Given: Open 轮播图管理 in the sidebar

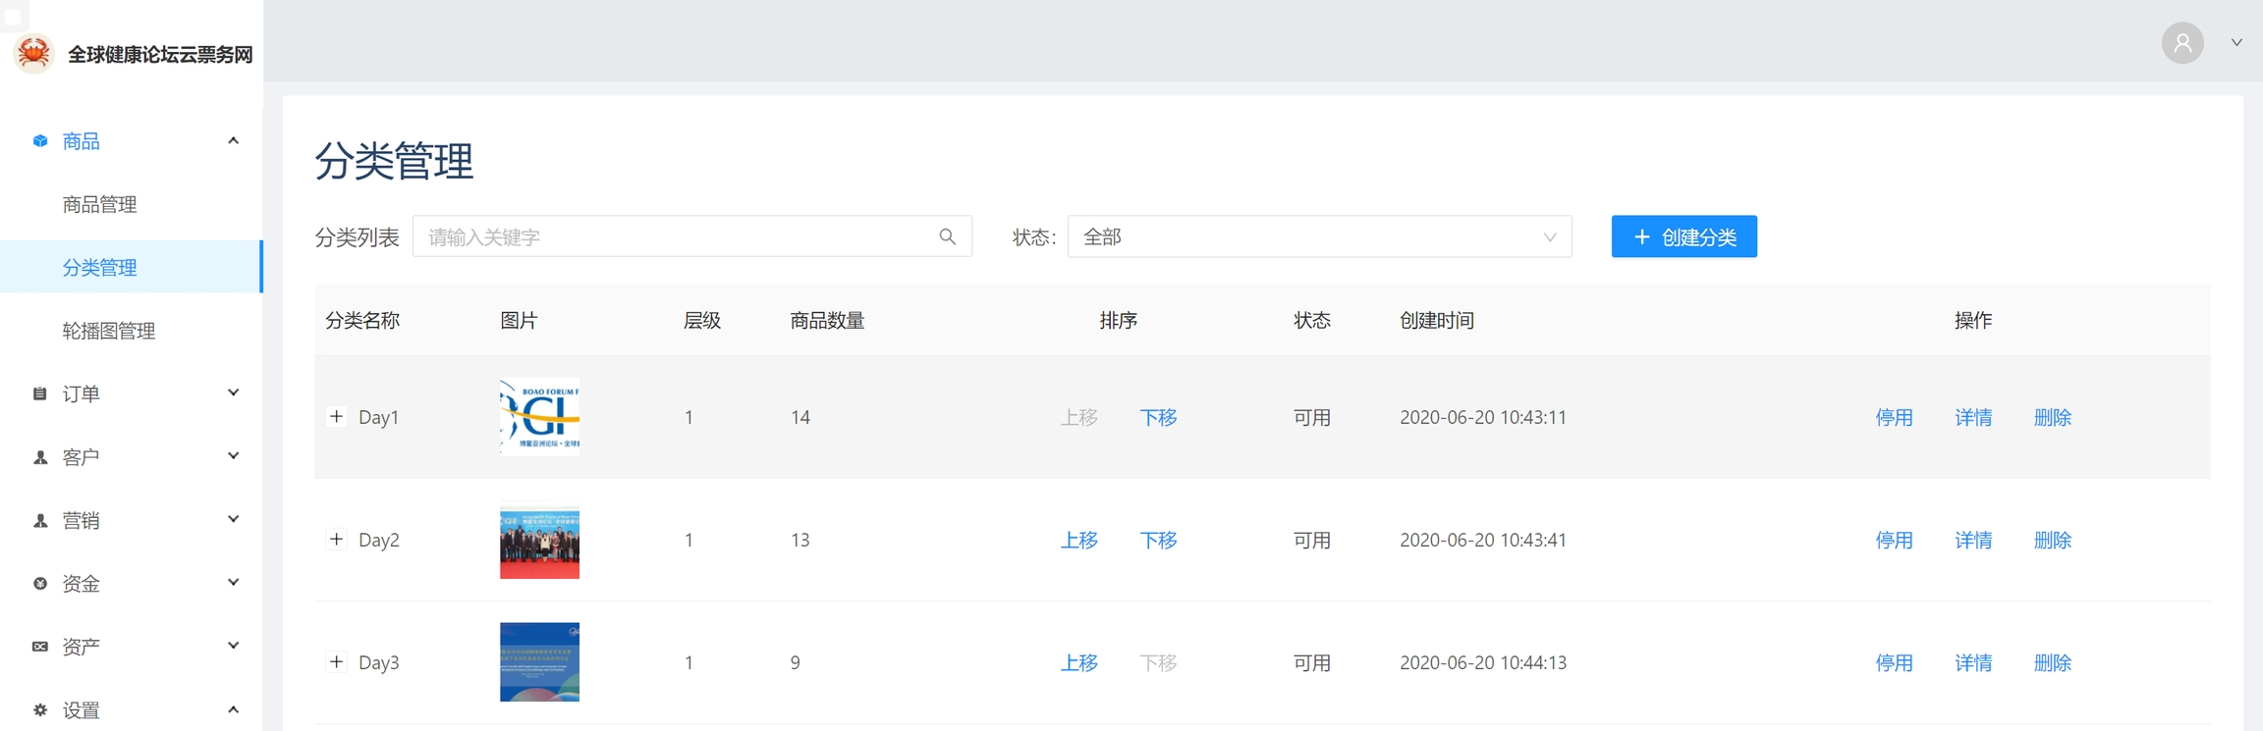Looking at the screenshot, I should 109,331.
